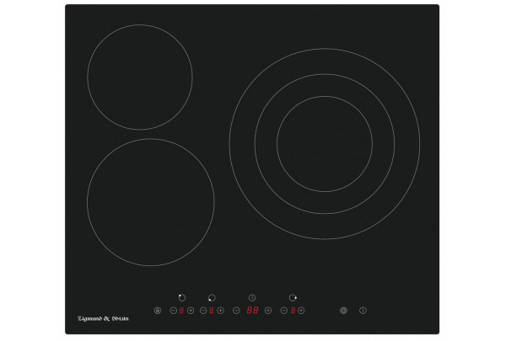Click the Zigmund & Shtain brand logo
Viewport: 506px width, 341px height.
[x=103, y=318]
